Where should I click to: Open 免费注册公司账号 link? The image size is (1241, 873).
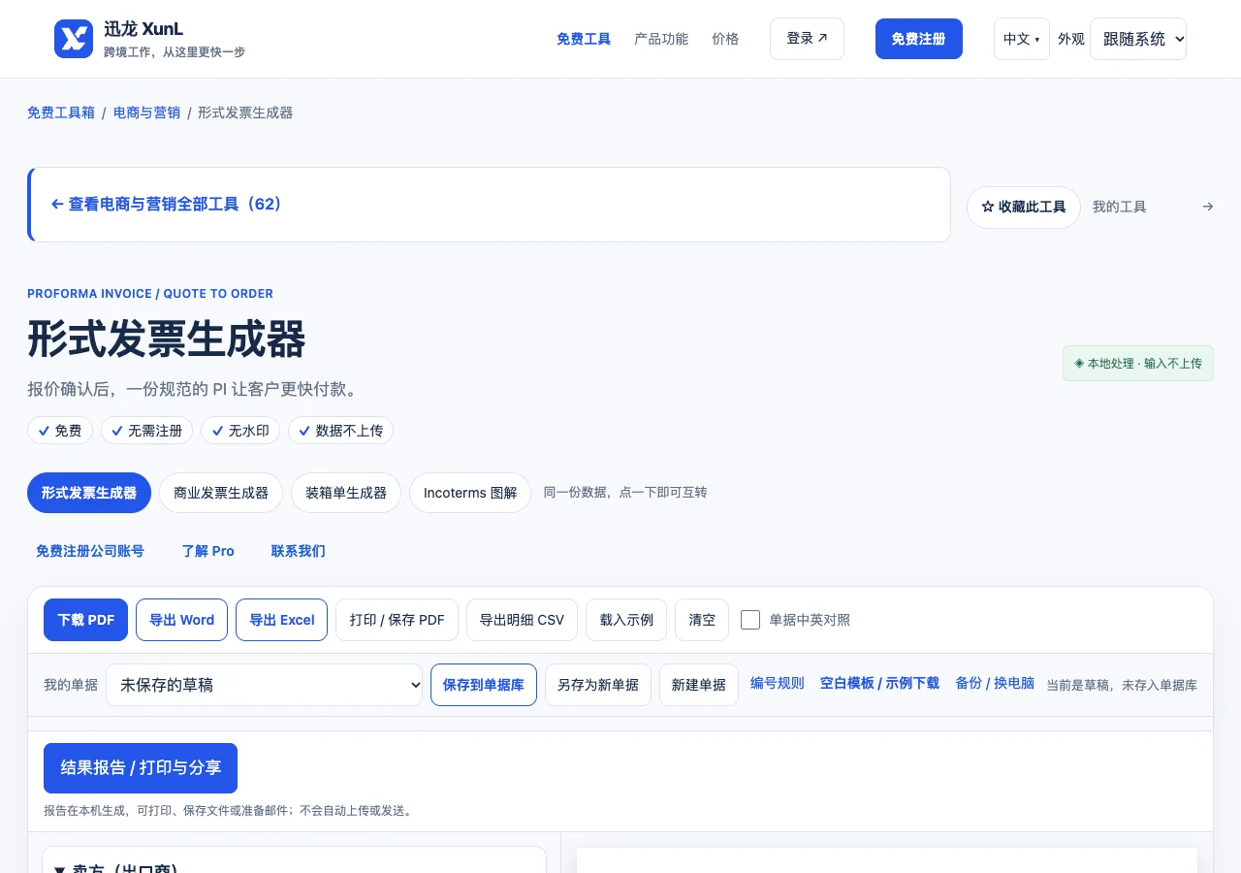pyautogui.click(x=90, y=551)
